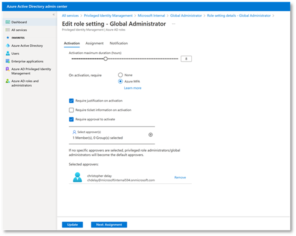
Task: Open the ellipsis menu beside page title
Action: 174,24
